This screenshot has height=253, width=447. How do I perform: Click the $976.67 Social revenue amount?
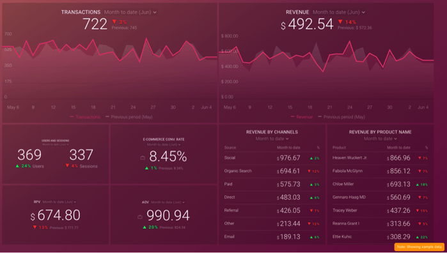point(288,158)
